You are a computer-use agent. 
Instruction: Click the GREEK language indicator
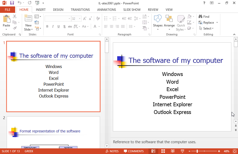pyautogui.click(x=29, y=151)
